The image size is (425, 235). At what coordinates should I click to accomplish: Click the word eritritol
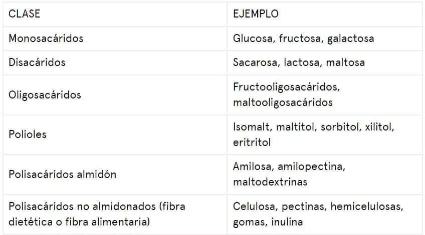pos(252,142)
